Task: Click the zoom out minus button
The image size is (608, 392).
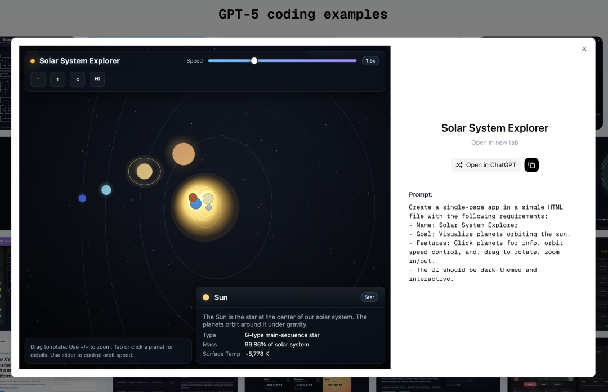Action: pos(38,79)
